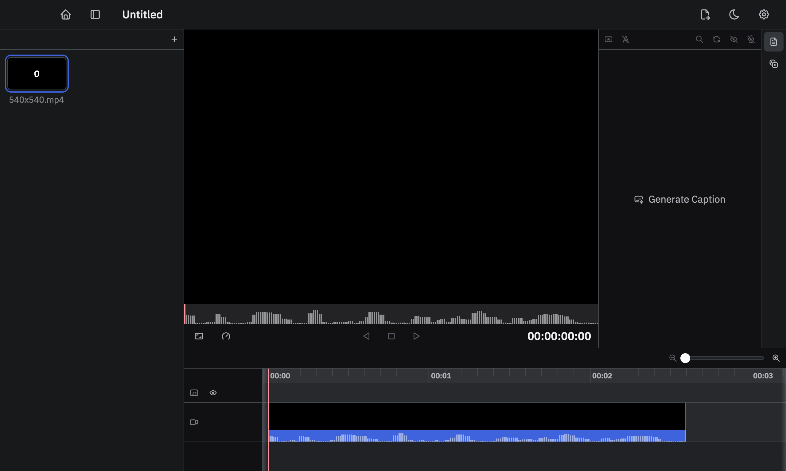Viewport: 786px width, 471px height.
Task: Select the 540x540.mp4 thumbnail
Action: [37, 74]
